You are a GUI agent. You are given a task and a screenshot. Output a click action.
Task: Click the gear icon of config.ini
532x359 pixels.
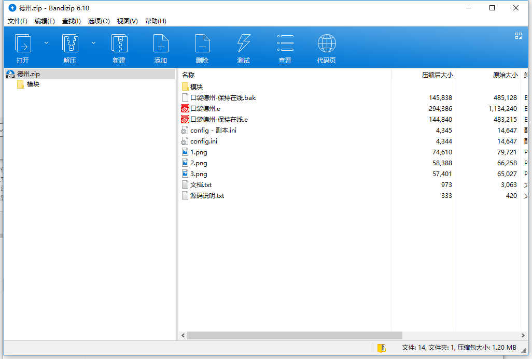(x=185, y=141)
